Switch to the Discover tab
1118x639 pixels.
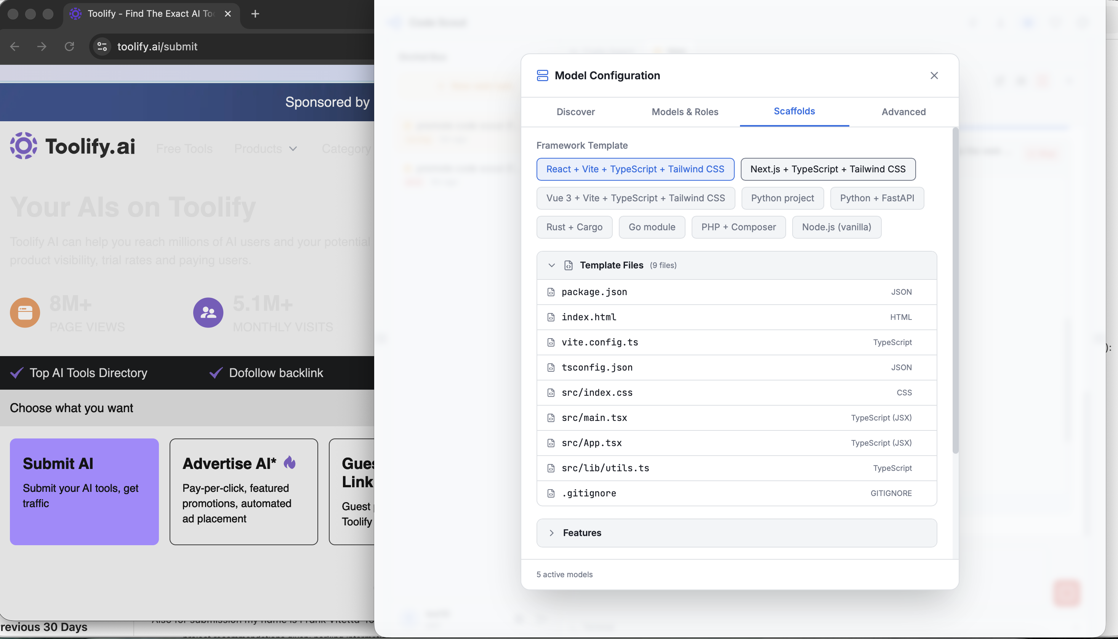click(575, 111)
